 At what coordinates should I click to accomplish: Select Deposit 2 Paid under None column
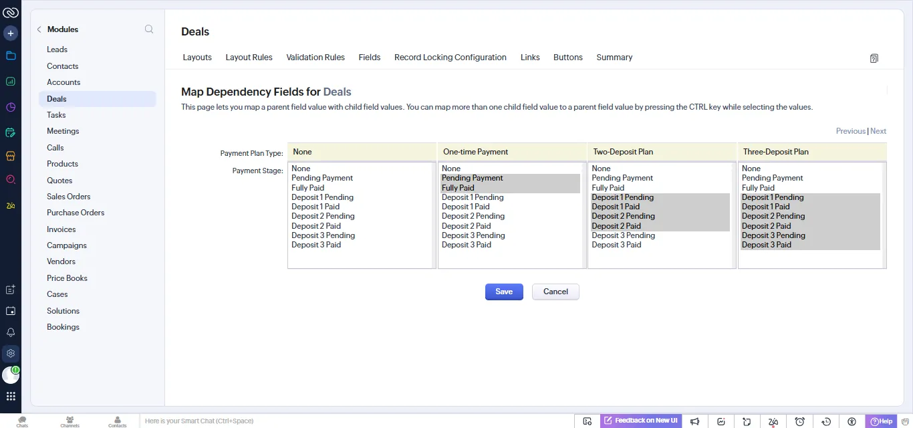pos(360,226)
